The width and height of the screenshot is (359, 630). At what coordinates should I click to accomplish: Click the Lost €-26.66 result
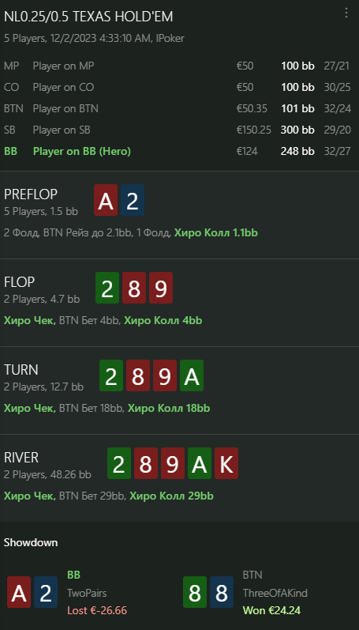pyautogui.click(x=97, y=611)
